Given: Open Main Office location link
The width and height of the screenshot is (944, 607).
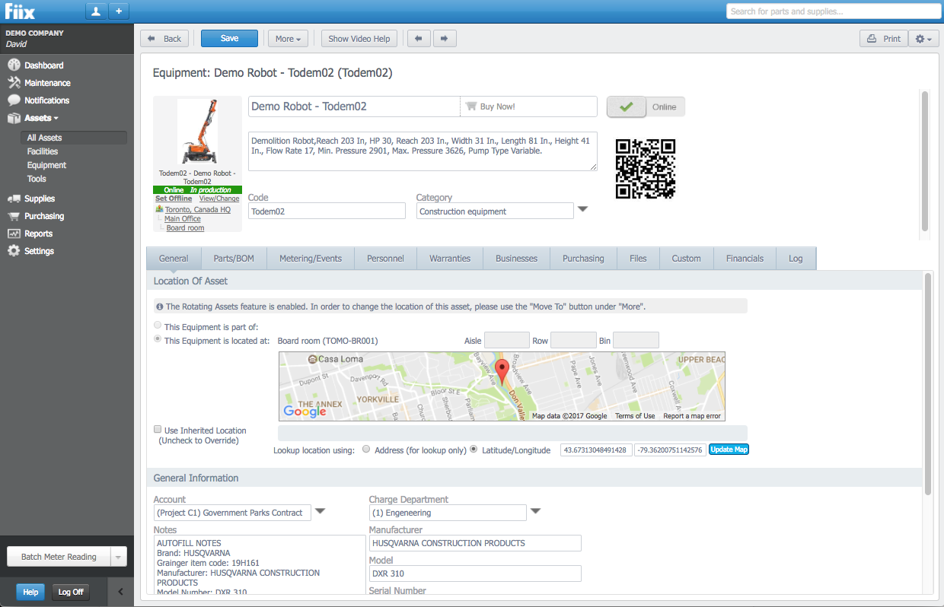Looking at the screenshot, I should (x=183, y=218).
